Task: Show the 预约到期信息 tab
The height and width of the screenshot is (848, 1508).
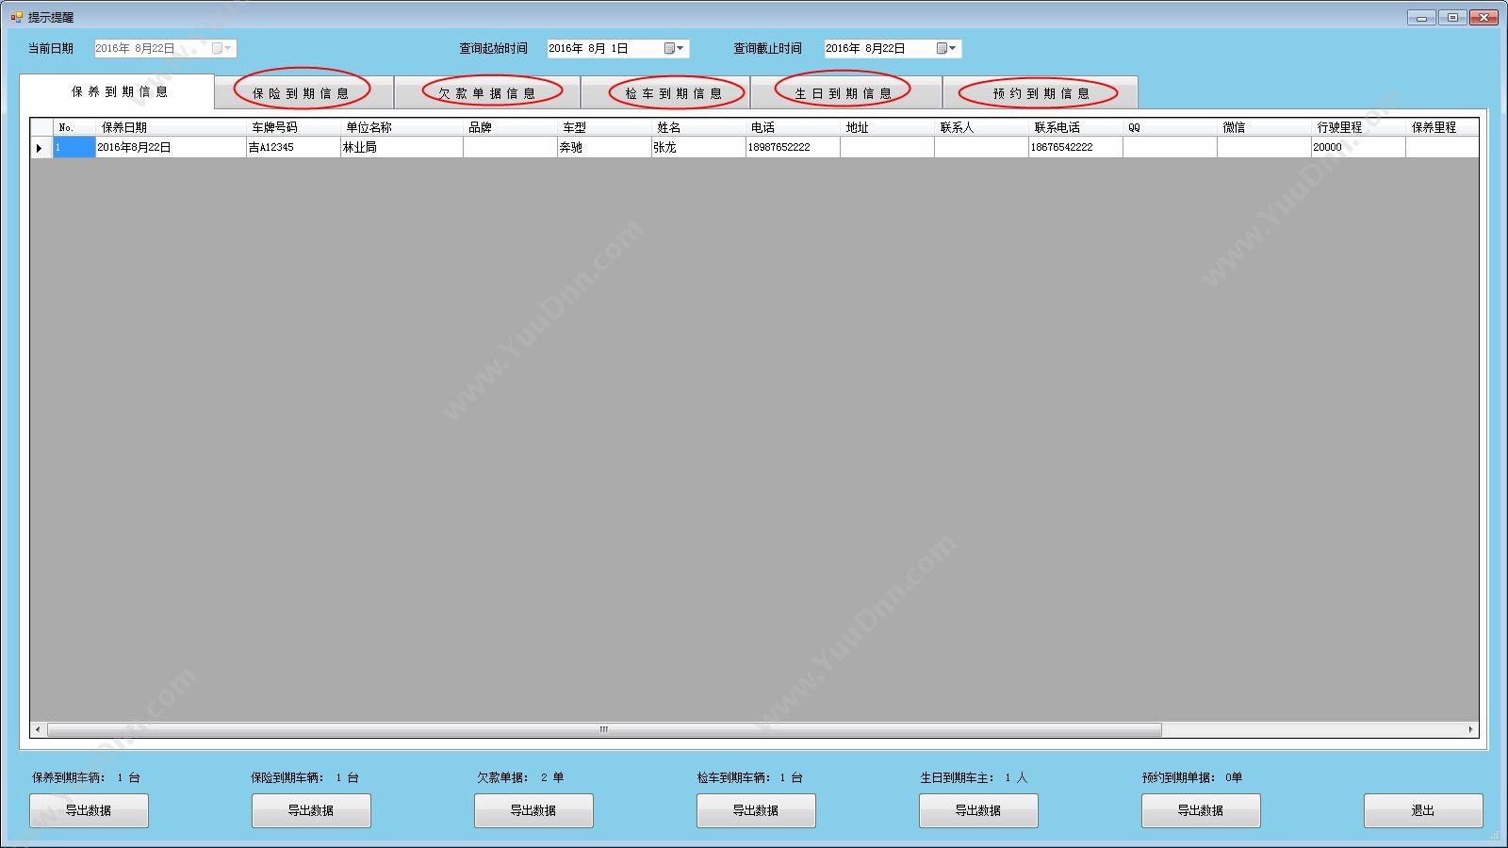Action: tap(1041, 93)
